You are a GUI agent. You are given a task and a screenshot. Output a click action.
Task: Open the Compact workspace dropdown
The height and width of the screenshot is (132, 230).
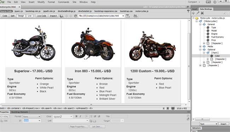coord(194,2)
